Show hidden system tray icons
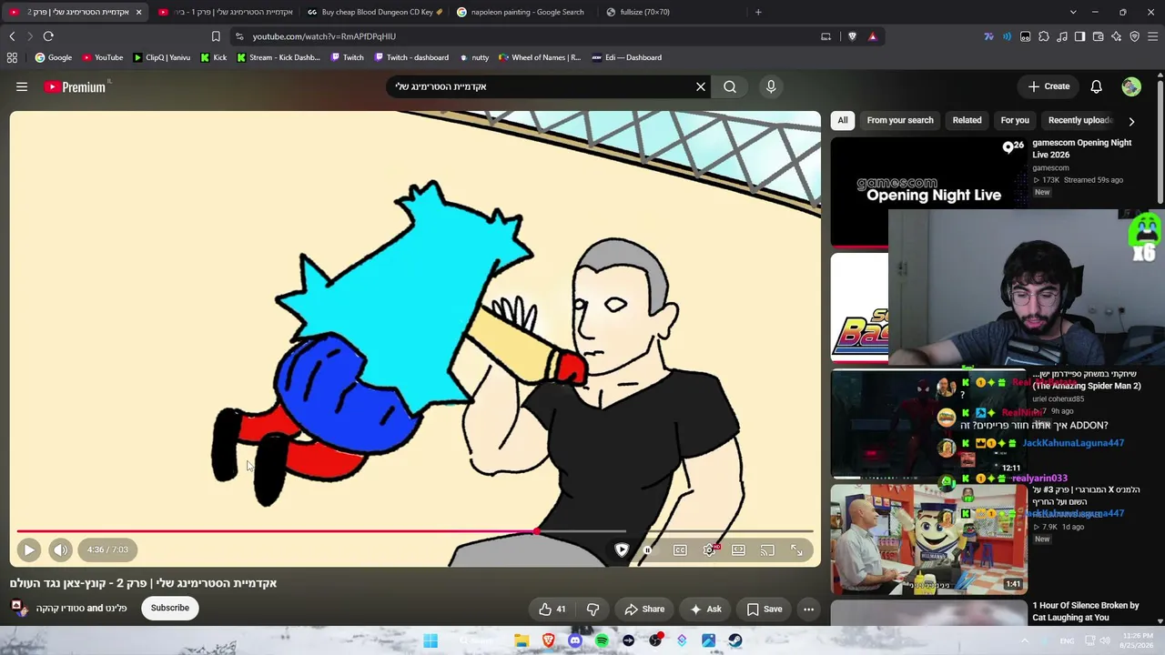 click(x=1025, y=640)
